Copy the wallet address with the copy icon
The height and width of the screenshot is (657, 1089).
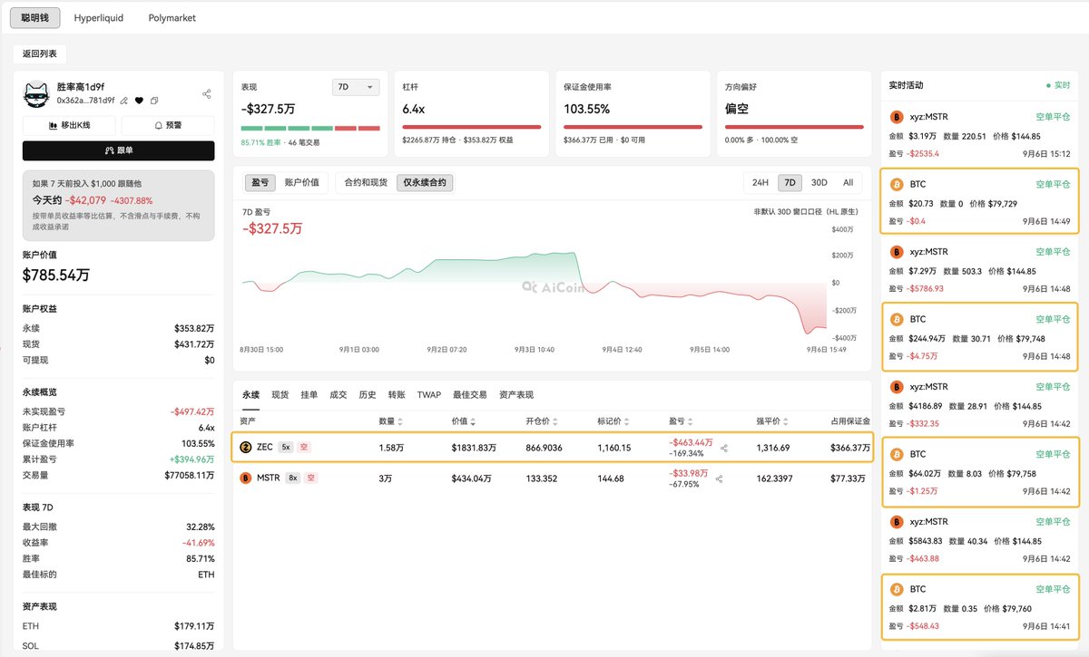tap(154, 101)
